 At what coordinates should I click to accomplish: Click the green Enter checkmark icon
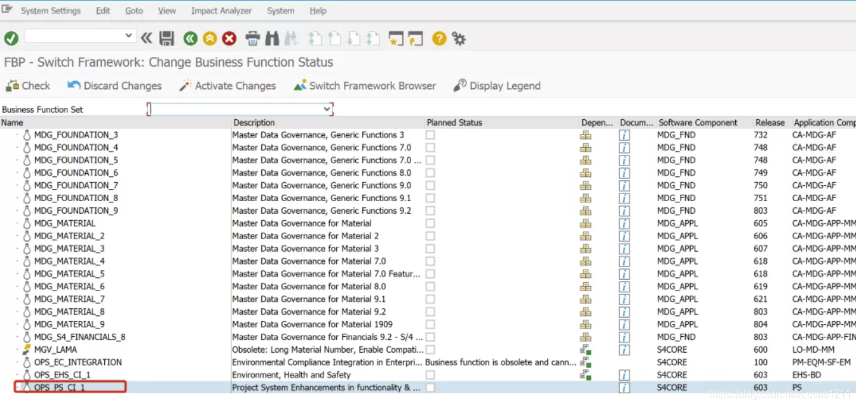[x=11, y=39]
